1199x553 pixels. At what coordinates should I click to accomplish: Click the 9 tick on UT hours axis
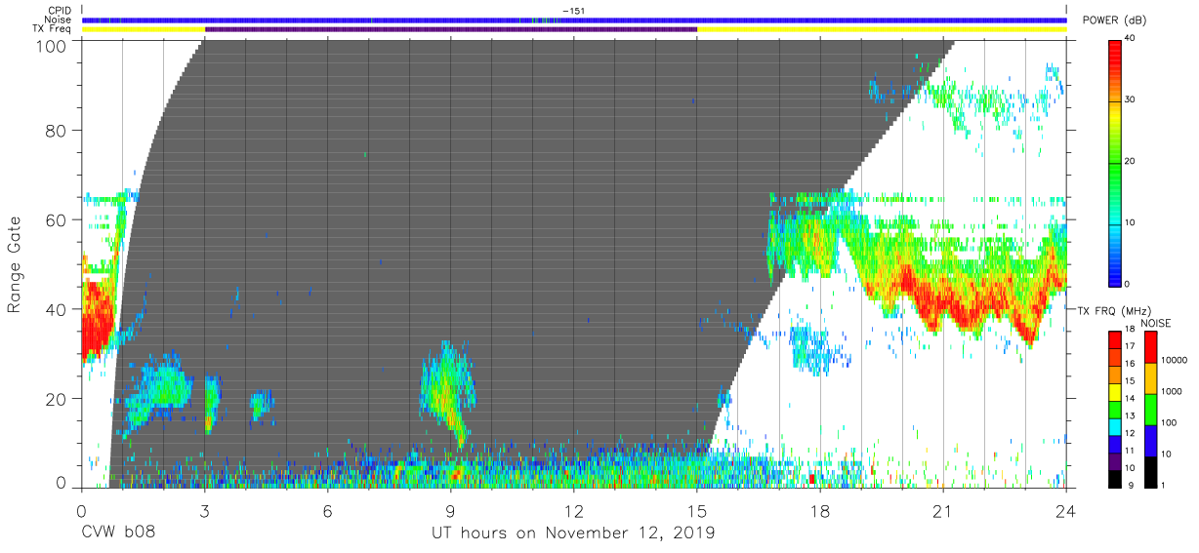pyautogui.click(x=451, y=510)
